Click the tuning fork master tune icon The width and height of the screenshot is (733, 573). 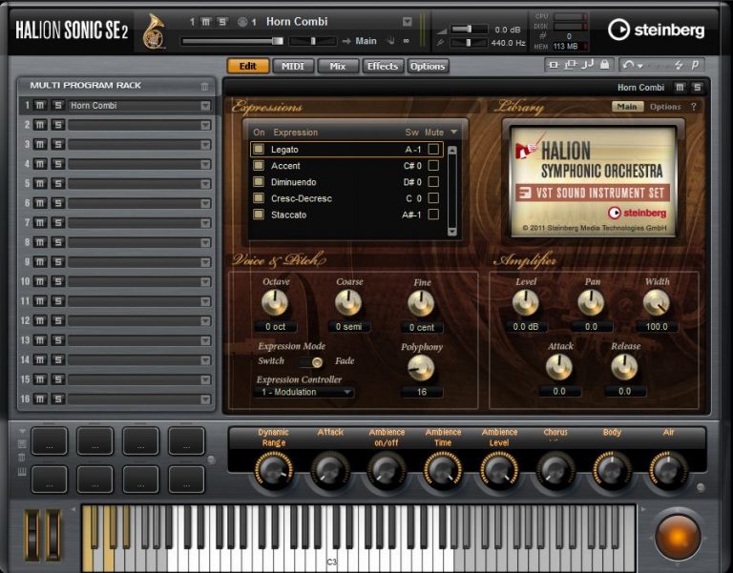(x=440, y=43)
